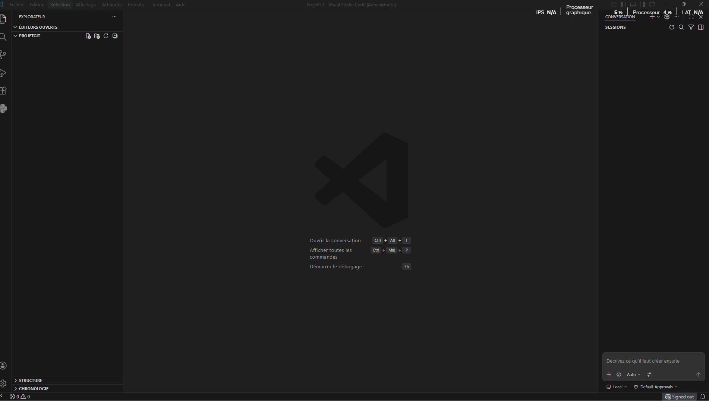Toggle the bottom panel layout button
Screen dimensions: 709x401
633,4
